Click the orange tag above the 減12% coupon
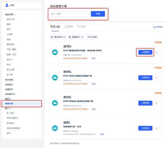The image size is (166, 148). (158, 93)
